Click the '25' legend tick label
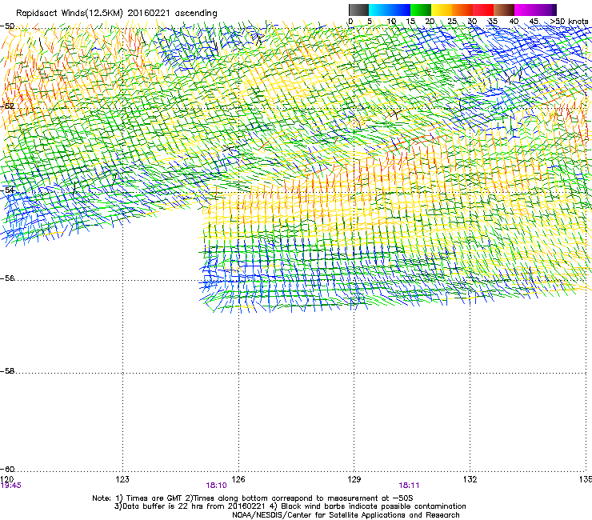This screenshot has height=520, width=592. pos(452,22)
